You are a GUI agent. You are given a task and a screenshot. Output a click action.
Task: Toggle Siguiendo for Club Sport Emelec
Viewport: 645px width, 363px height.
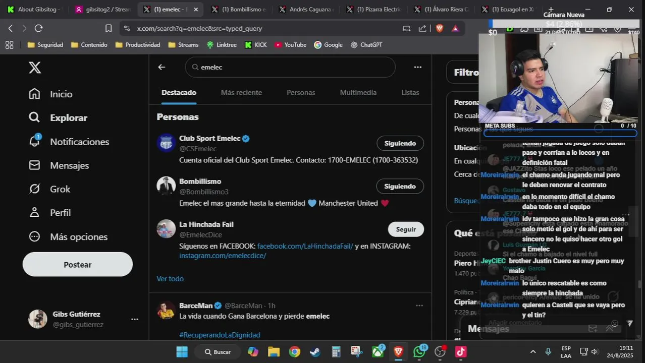pyautogui.click(x=400, y=143)
